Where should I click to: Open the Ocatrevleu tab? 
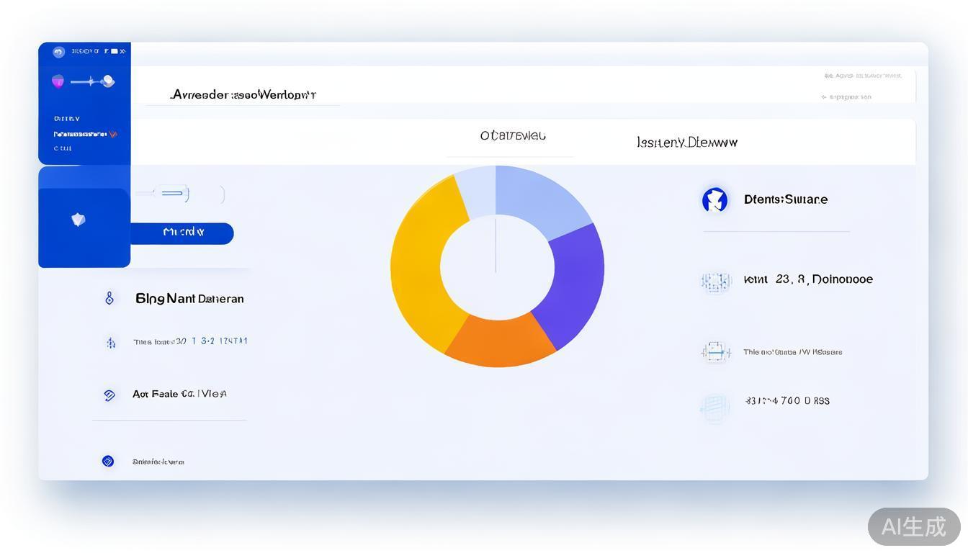tap(512, 136)
